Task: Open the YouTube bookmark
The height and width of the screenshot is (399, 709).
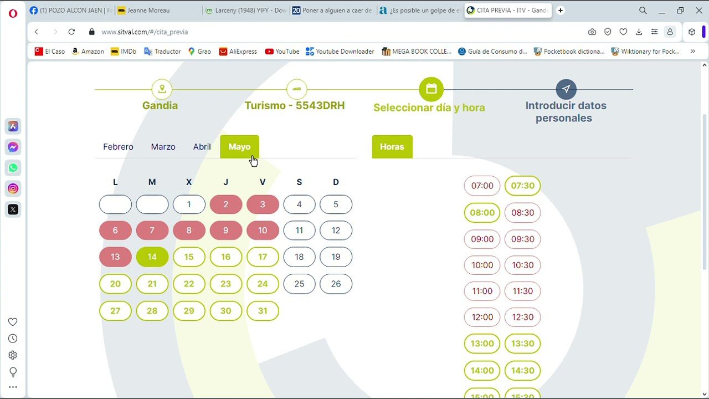Action: (282, 51)
